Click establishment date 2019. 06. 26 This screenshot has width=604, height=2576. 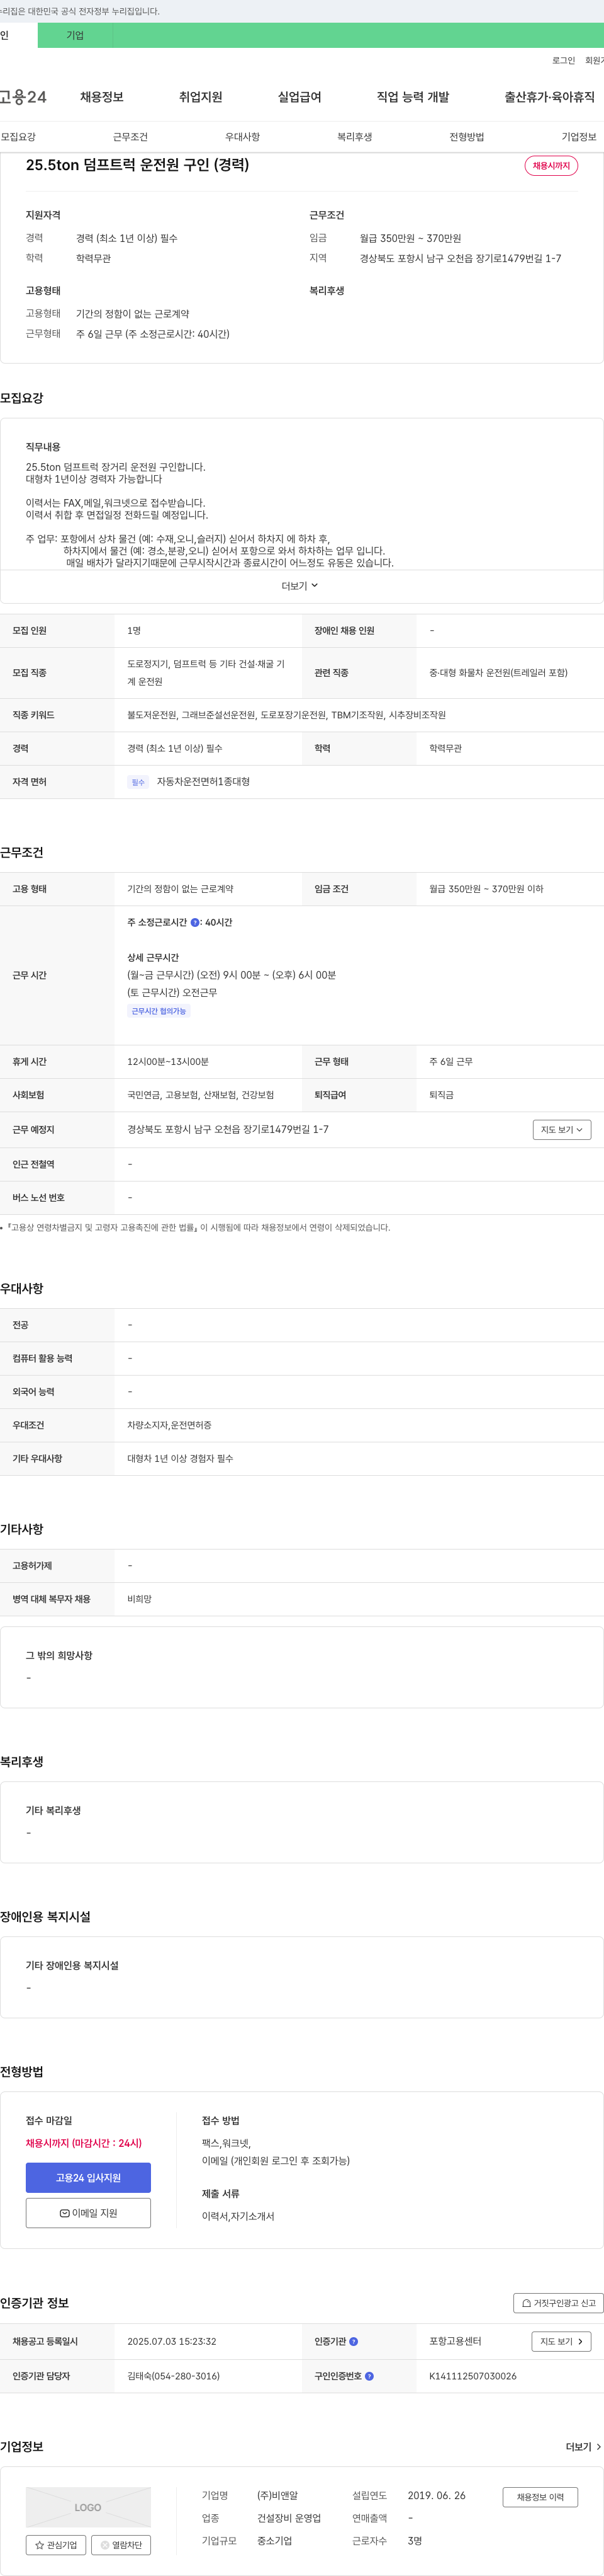[x=436, y=2495]
